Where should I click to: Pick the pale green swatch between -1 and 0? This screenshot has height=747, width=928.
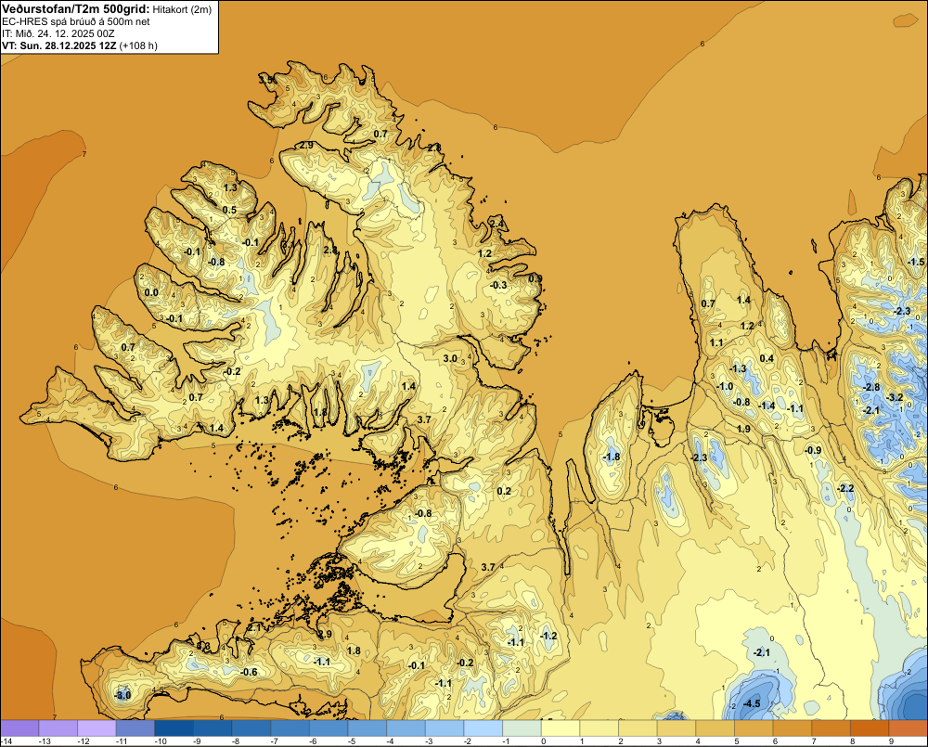522,728
